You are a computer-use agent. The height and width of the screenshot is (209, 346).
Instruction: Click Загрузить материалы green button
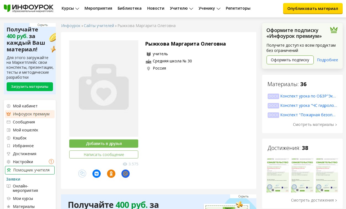30,87
